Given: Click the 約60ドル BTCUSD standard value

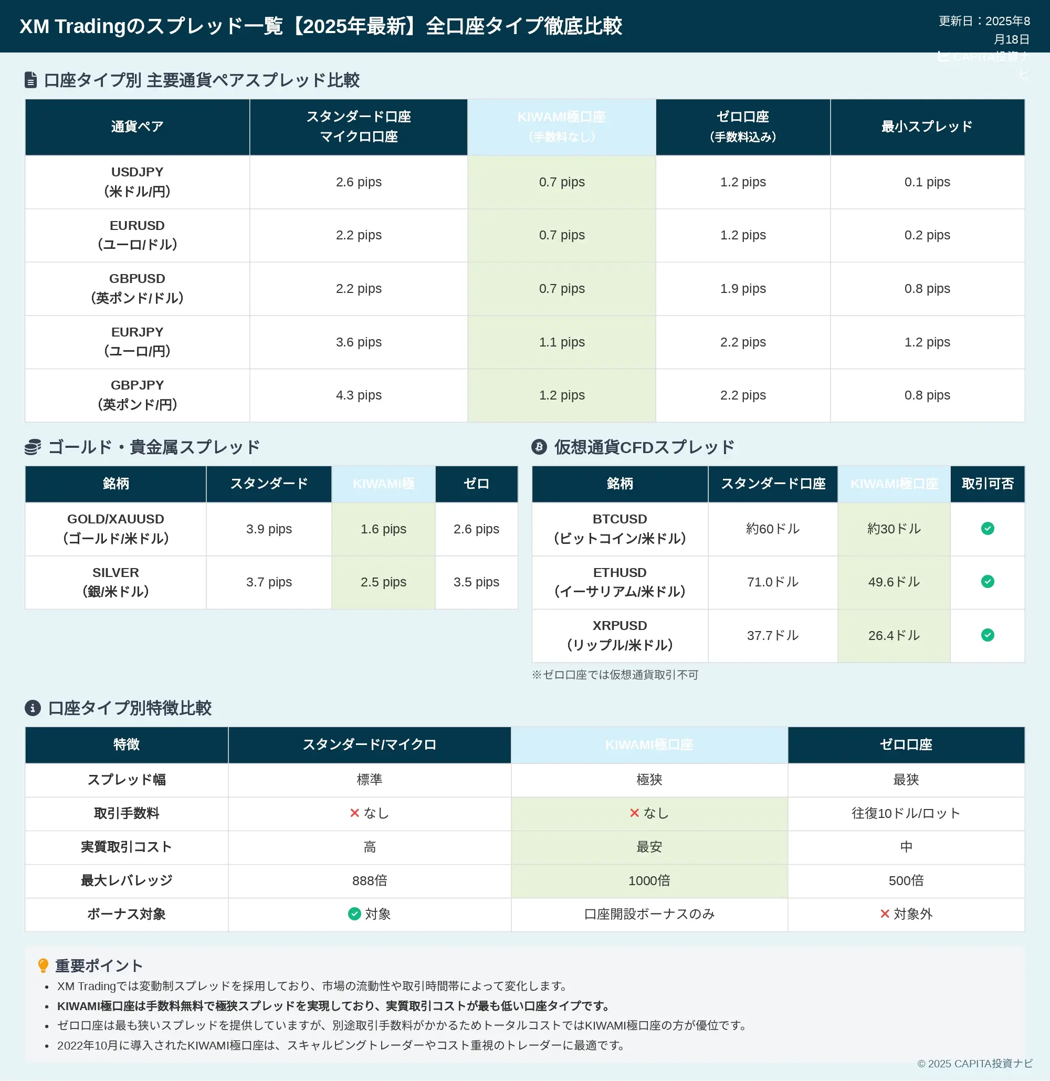Looking at the screenshot, I should pyautogui.click(x=773, y=528).
